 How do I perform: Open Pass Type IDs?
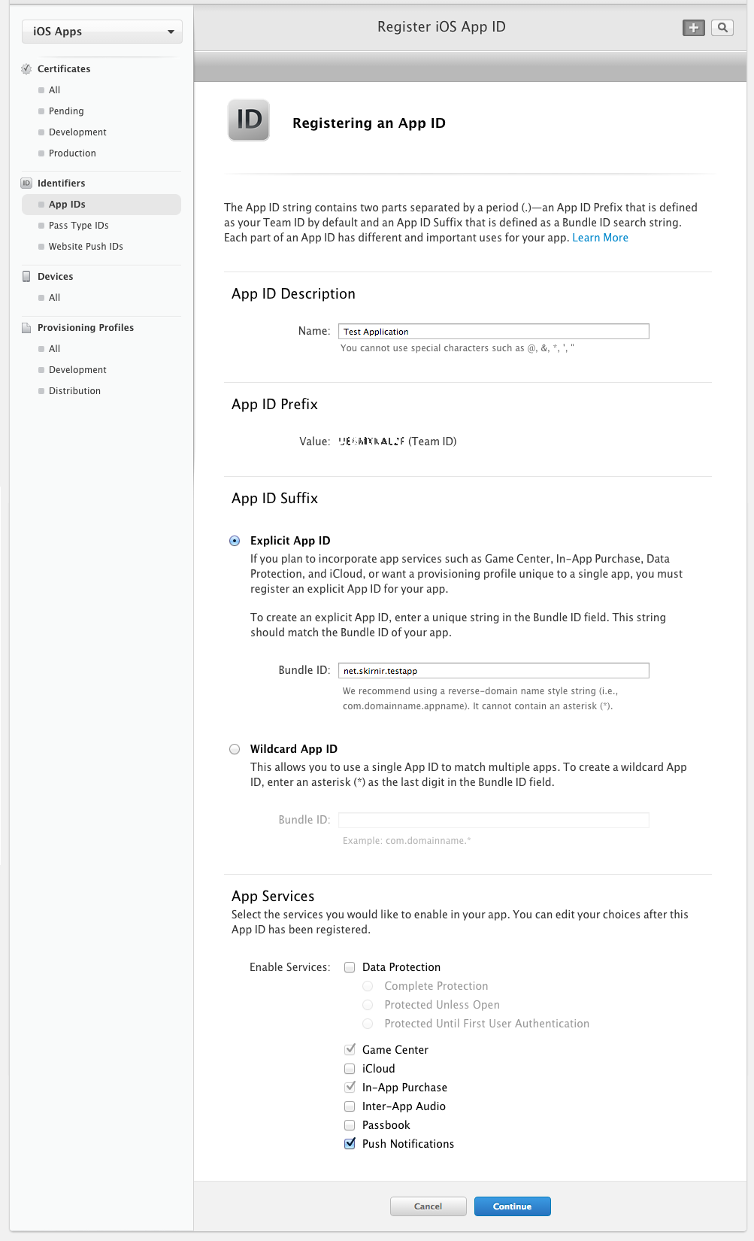[78, 226]
